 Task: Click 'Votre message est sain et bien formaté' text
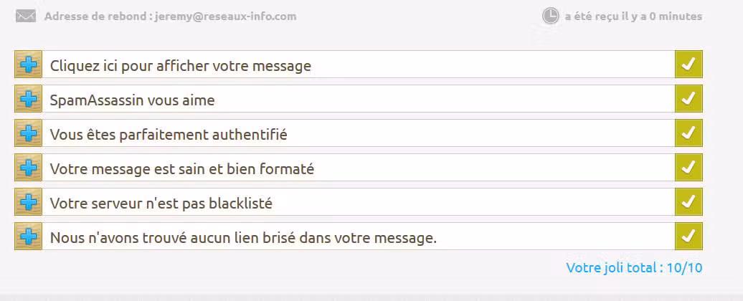click(182, 169)
